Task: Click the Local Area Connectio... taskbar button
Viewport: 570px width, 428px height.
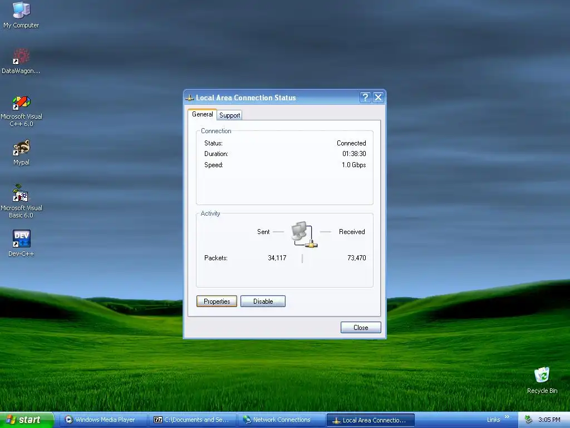Action: tap(371, 420)
